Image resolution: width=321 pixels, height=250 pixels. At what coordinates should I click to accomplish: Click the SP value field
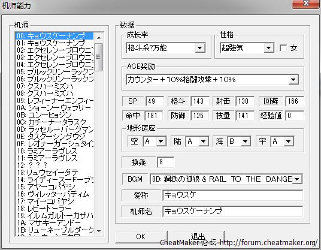(x=155, y=101)
